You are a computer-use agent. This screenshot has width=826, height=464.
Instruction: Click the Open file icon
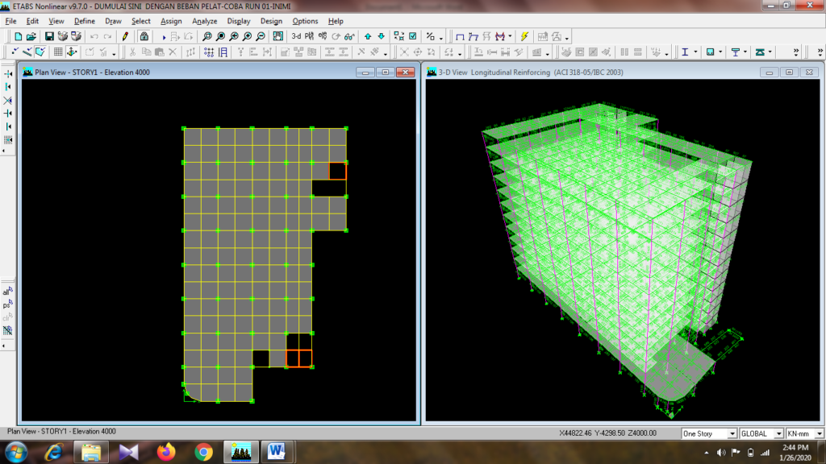pyautogui.click(x=31, y=36)
